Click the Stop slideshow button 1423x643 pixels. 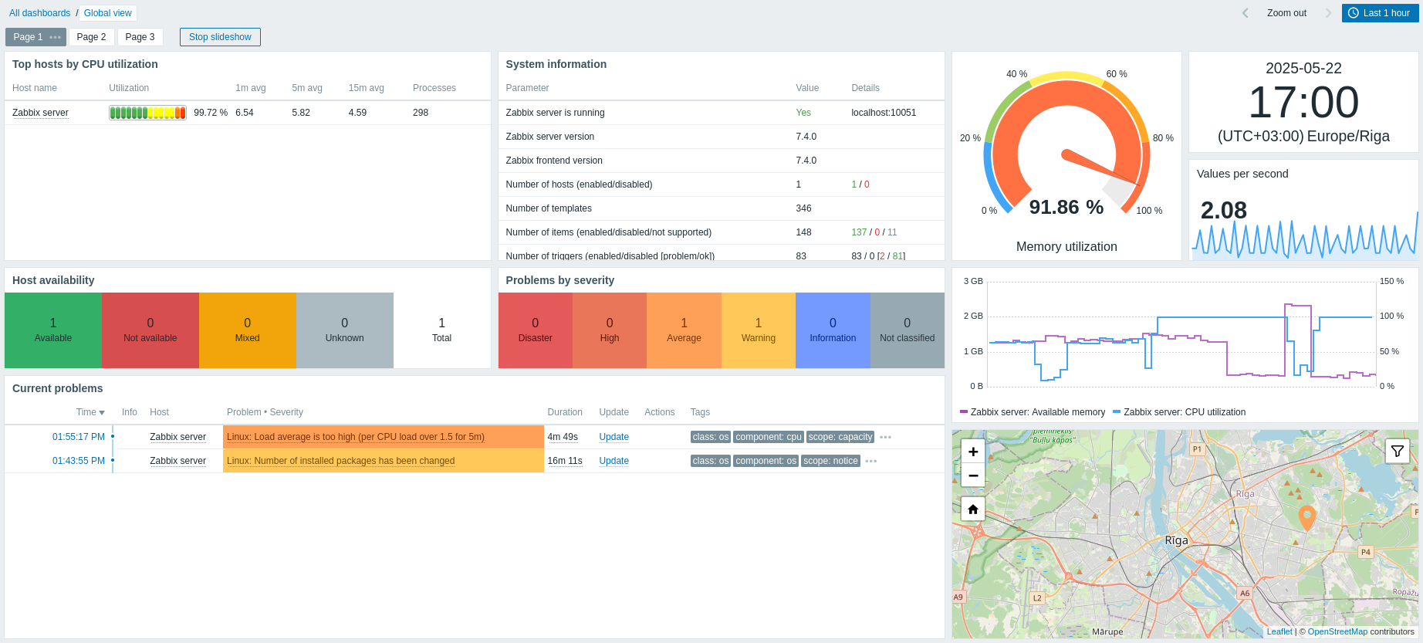pos(220,37)
